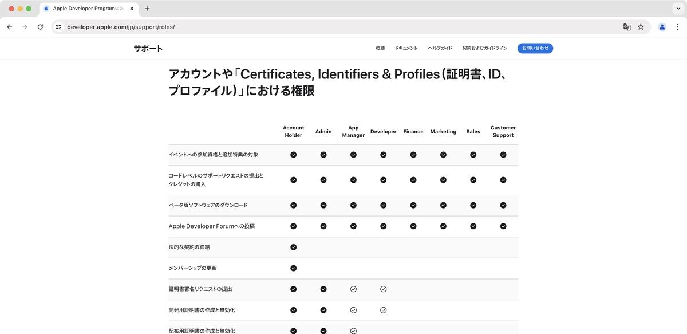This screenshot has width=687, height=334.
Task: Click the ベータ版ソフトウェアのダウンロード row label
Action: click(208, 205)
